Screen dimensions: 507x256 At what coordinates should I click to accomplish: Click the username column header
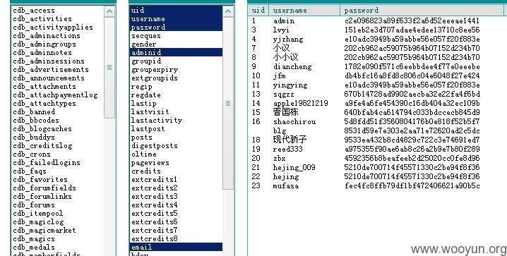(304, 11)
